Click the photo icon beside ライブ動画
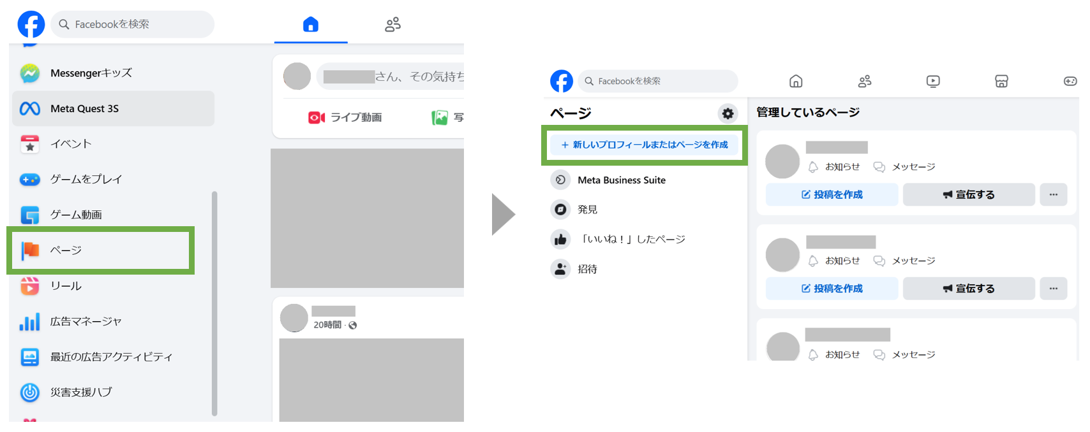The height and width of the screenshot is (432, 1090). point(440,117)
